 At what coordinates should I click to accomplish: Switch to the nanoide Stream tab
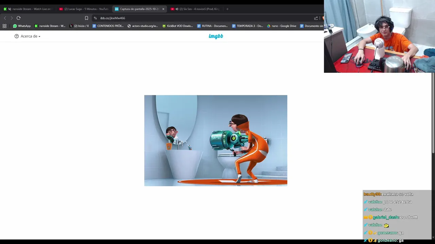pyautogui.click(x=28, y=9)
